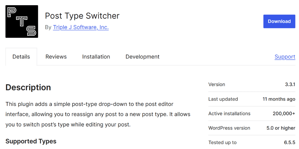Viewport: 299px width, 149px height.
Task: Click the Tested up to value 6.5.5
Action: tap(290, 142)
